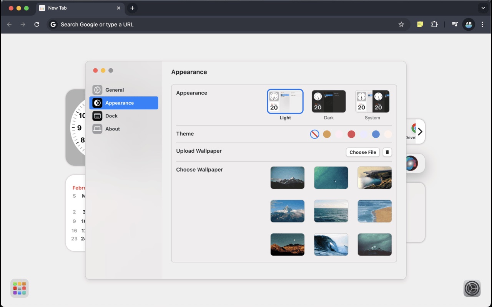Click the settings dial icon bottom right
Image resolution: width=492 pixels, height=307 pixels.
tap(472, 288)
